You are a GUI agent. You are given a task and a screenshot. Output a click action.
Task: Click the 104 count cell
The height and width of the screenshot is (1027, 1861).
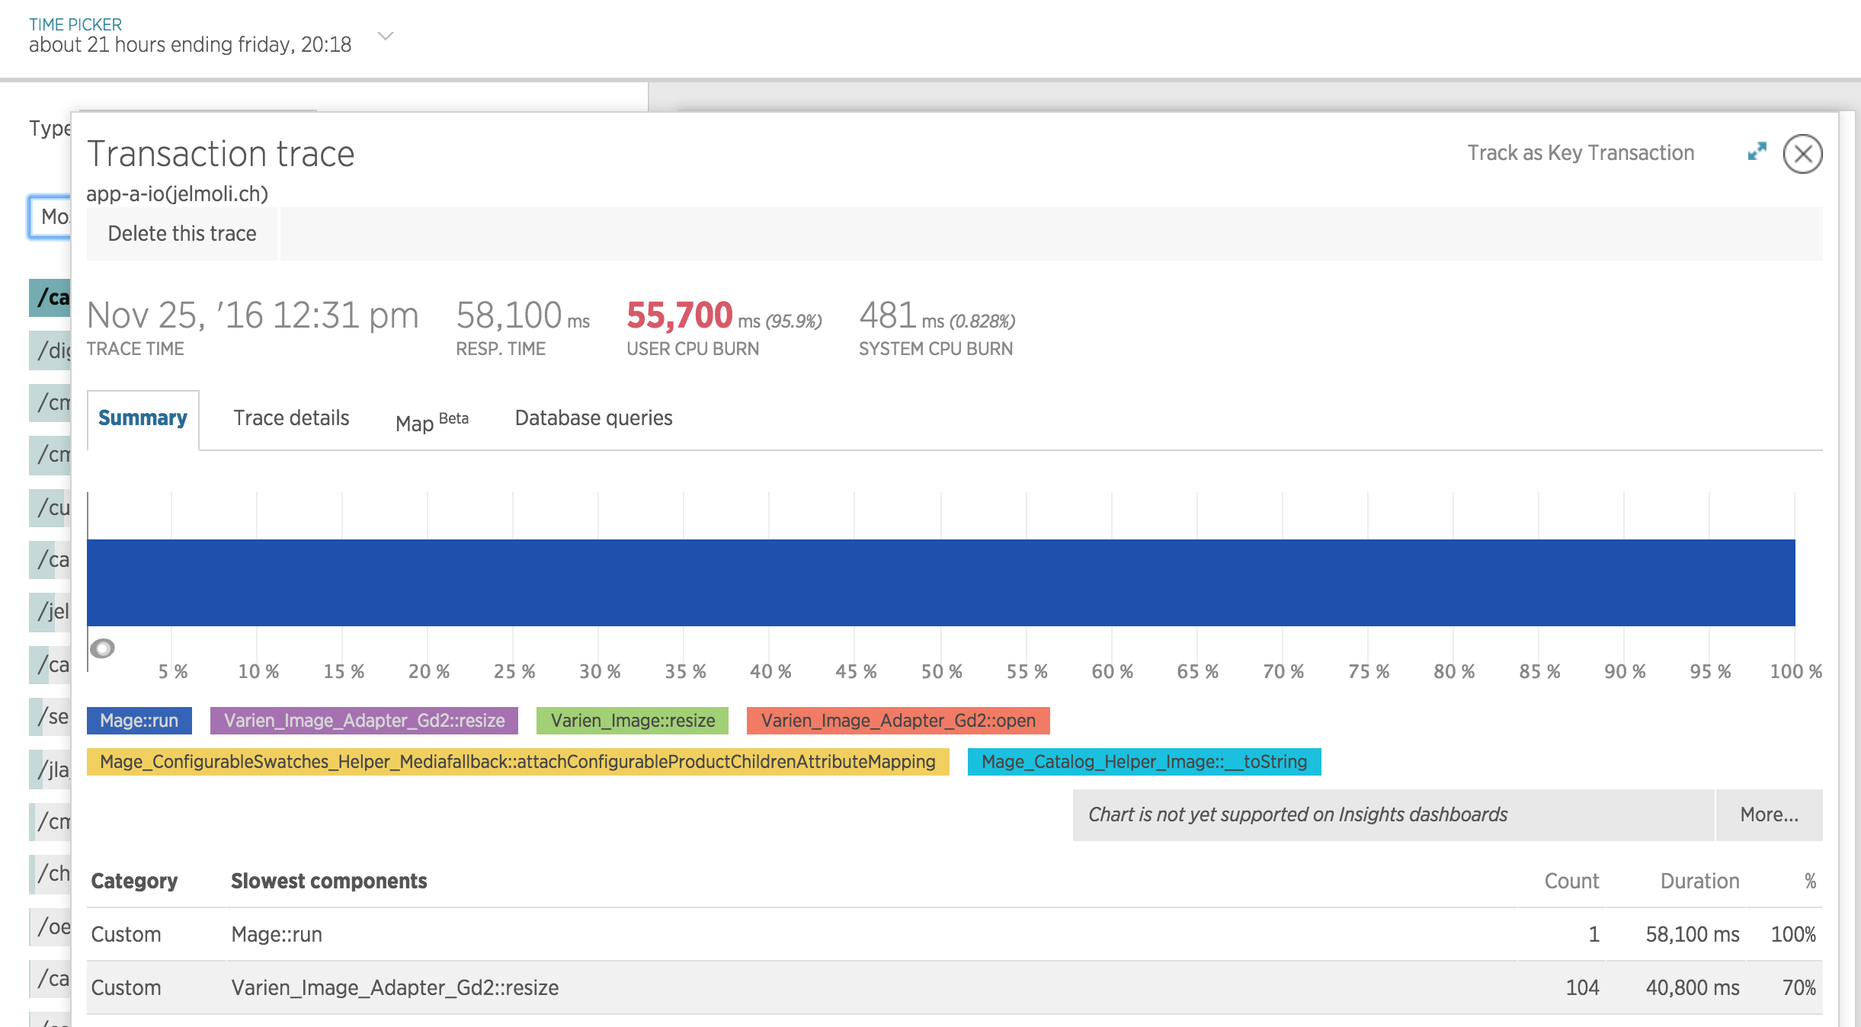coord(1582,988)
